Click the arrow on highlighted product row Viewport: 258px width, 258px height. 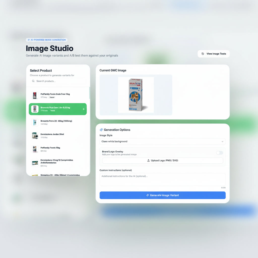click(x=83, y=109)
